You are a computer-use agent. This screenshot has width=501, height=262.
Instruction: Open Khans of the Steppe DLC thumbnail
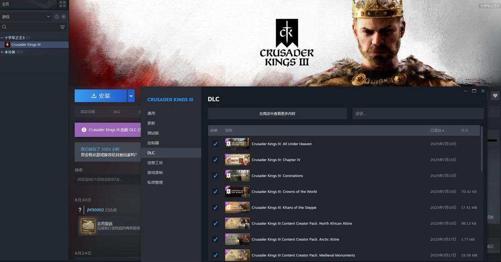tap(237, 208)
